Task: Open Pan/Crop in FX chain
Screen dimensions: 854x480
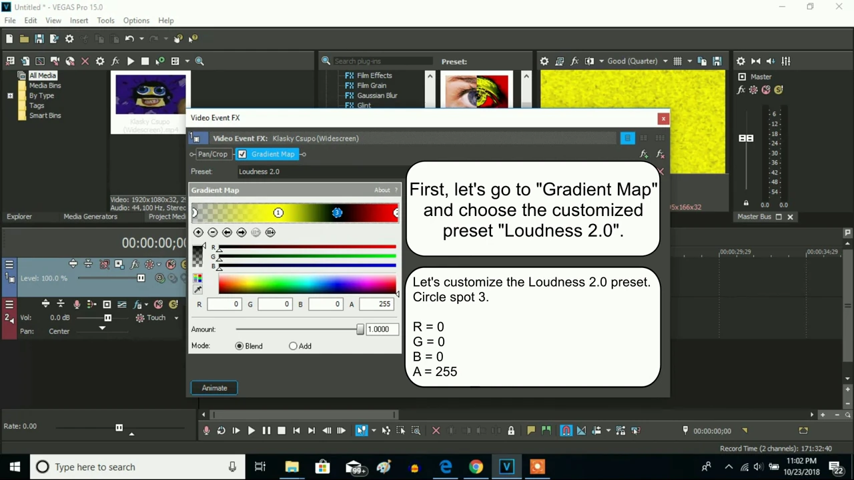Action: (213, 154)
